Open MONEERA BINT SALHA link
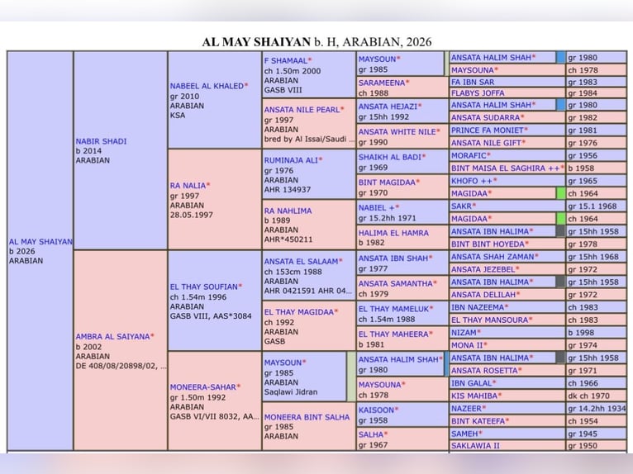This screenshot has height=474, width=633. coord(307,417)
